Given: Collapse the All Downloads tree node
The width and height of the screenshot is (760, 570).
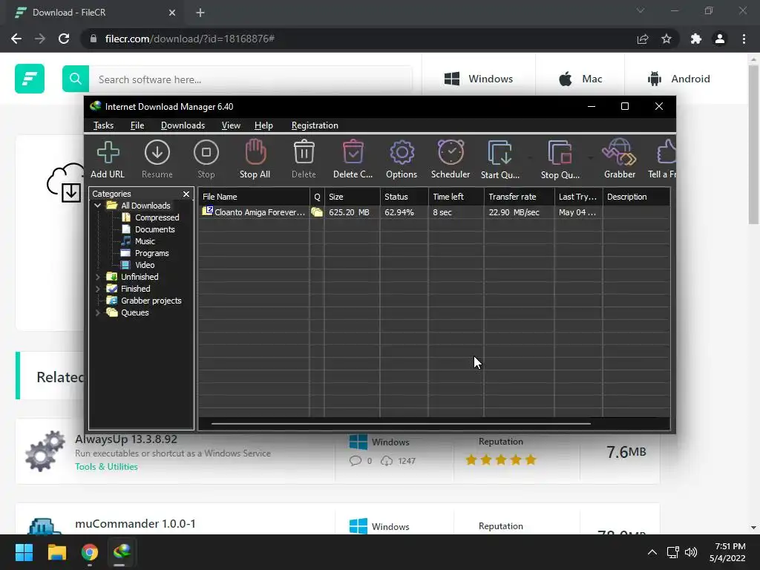Looking at the screenshot, I should pos(97,206).
